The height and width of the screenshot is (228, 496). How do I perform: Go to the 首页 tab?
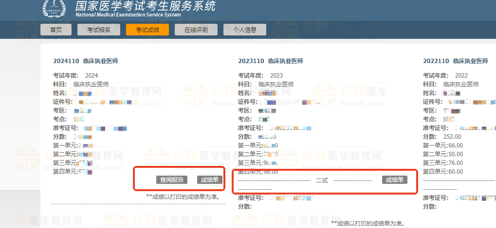pyautogui.click(x=56, y=30)
